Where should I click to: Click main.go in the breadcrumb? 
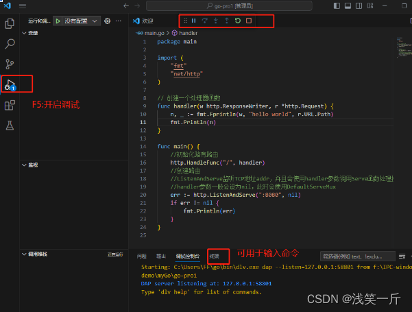154,33
